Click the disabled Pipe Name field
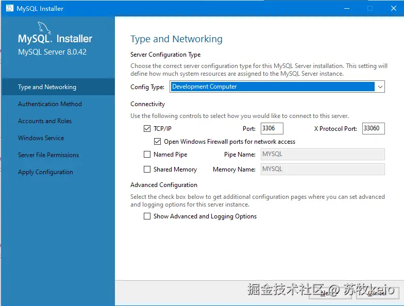This screenshot has height=306, width=404. point(323,155)
